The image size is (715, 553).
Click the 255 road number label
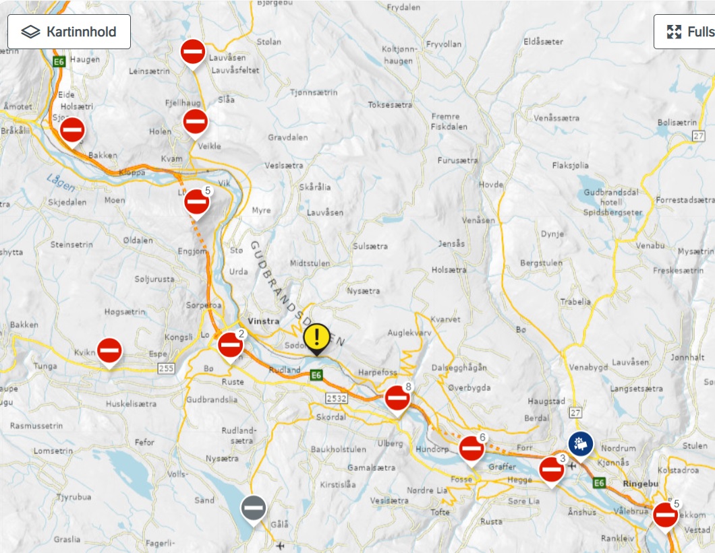pyautogui.click(x=167, y=368)
